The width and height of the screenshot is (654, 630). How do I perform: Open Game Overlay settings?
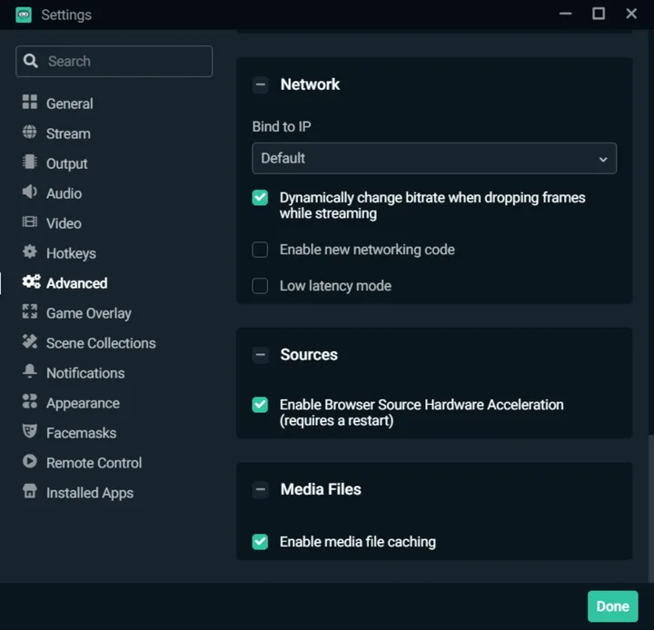coord(89,313)
